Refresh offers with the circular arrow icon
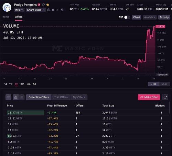172x156 pixels. pos(165,97)
